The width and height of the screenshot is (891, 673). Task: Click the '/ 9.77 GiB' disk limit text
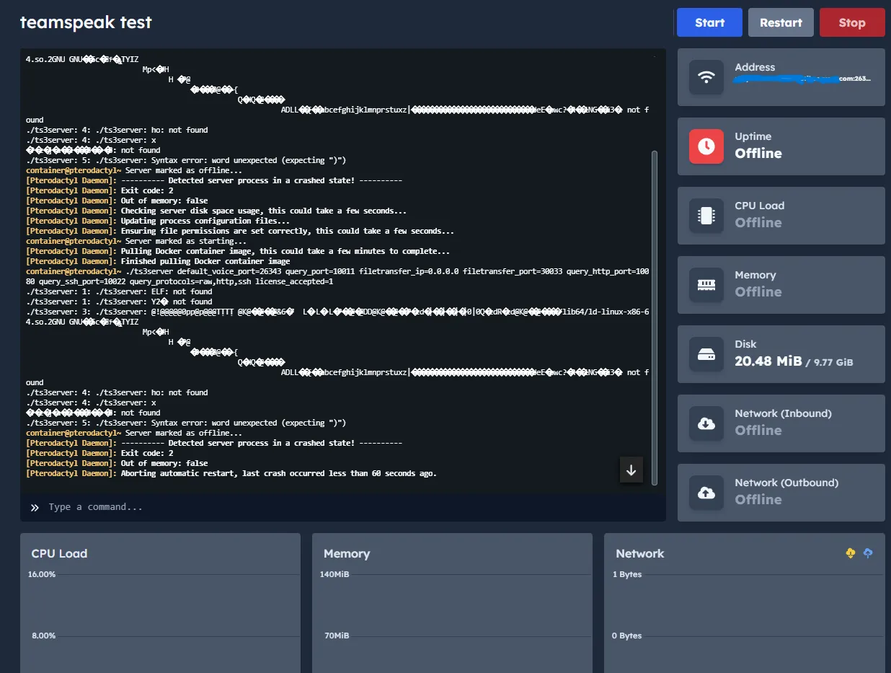coord(829,362)
